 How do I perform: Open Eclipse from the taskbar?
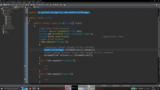click(34, 88)
